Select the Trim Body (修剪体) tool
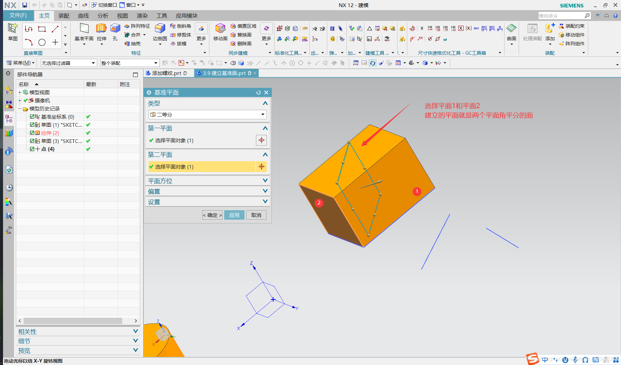The image size is (621, 365). click(181, 35)
